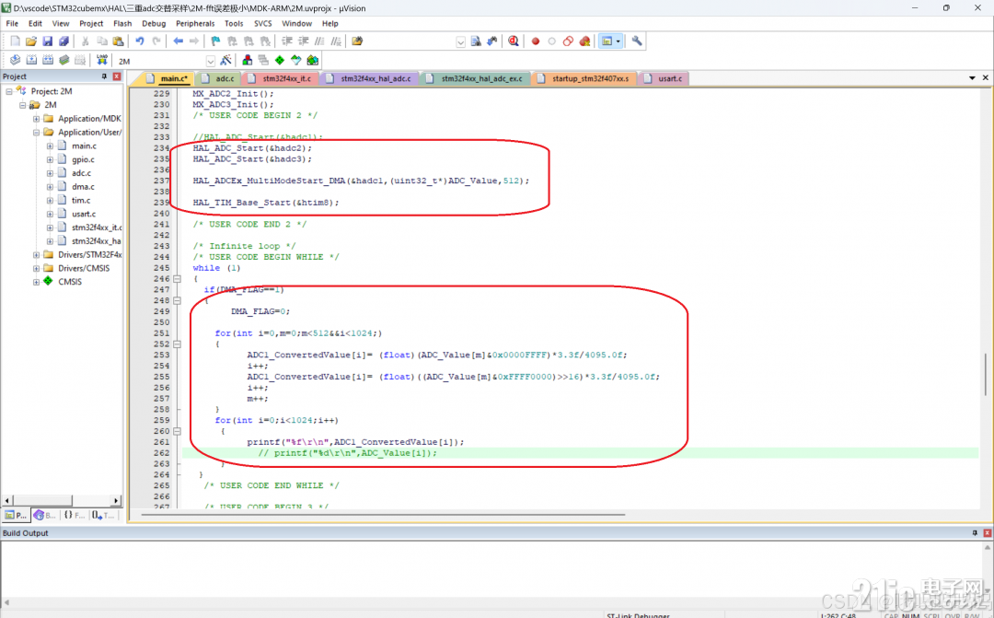Image resolution: width=994 pixels, height=618 pixels.
Task: Start debug session with magnifier d icon
Action: (x=514, y=41)
